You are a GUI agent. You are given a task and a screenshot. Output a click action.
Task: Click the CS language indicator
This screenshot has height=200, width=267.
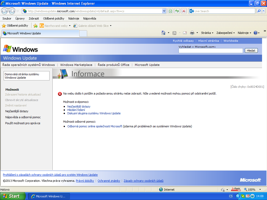coord(231,196)
